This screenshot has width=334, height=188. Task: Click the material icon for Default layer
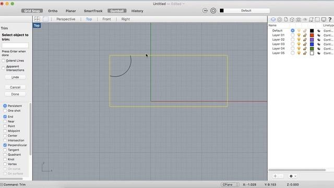319,31
